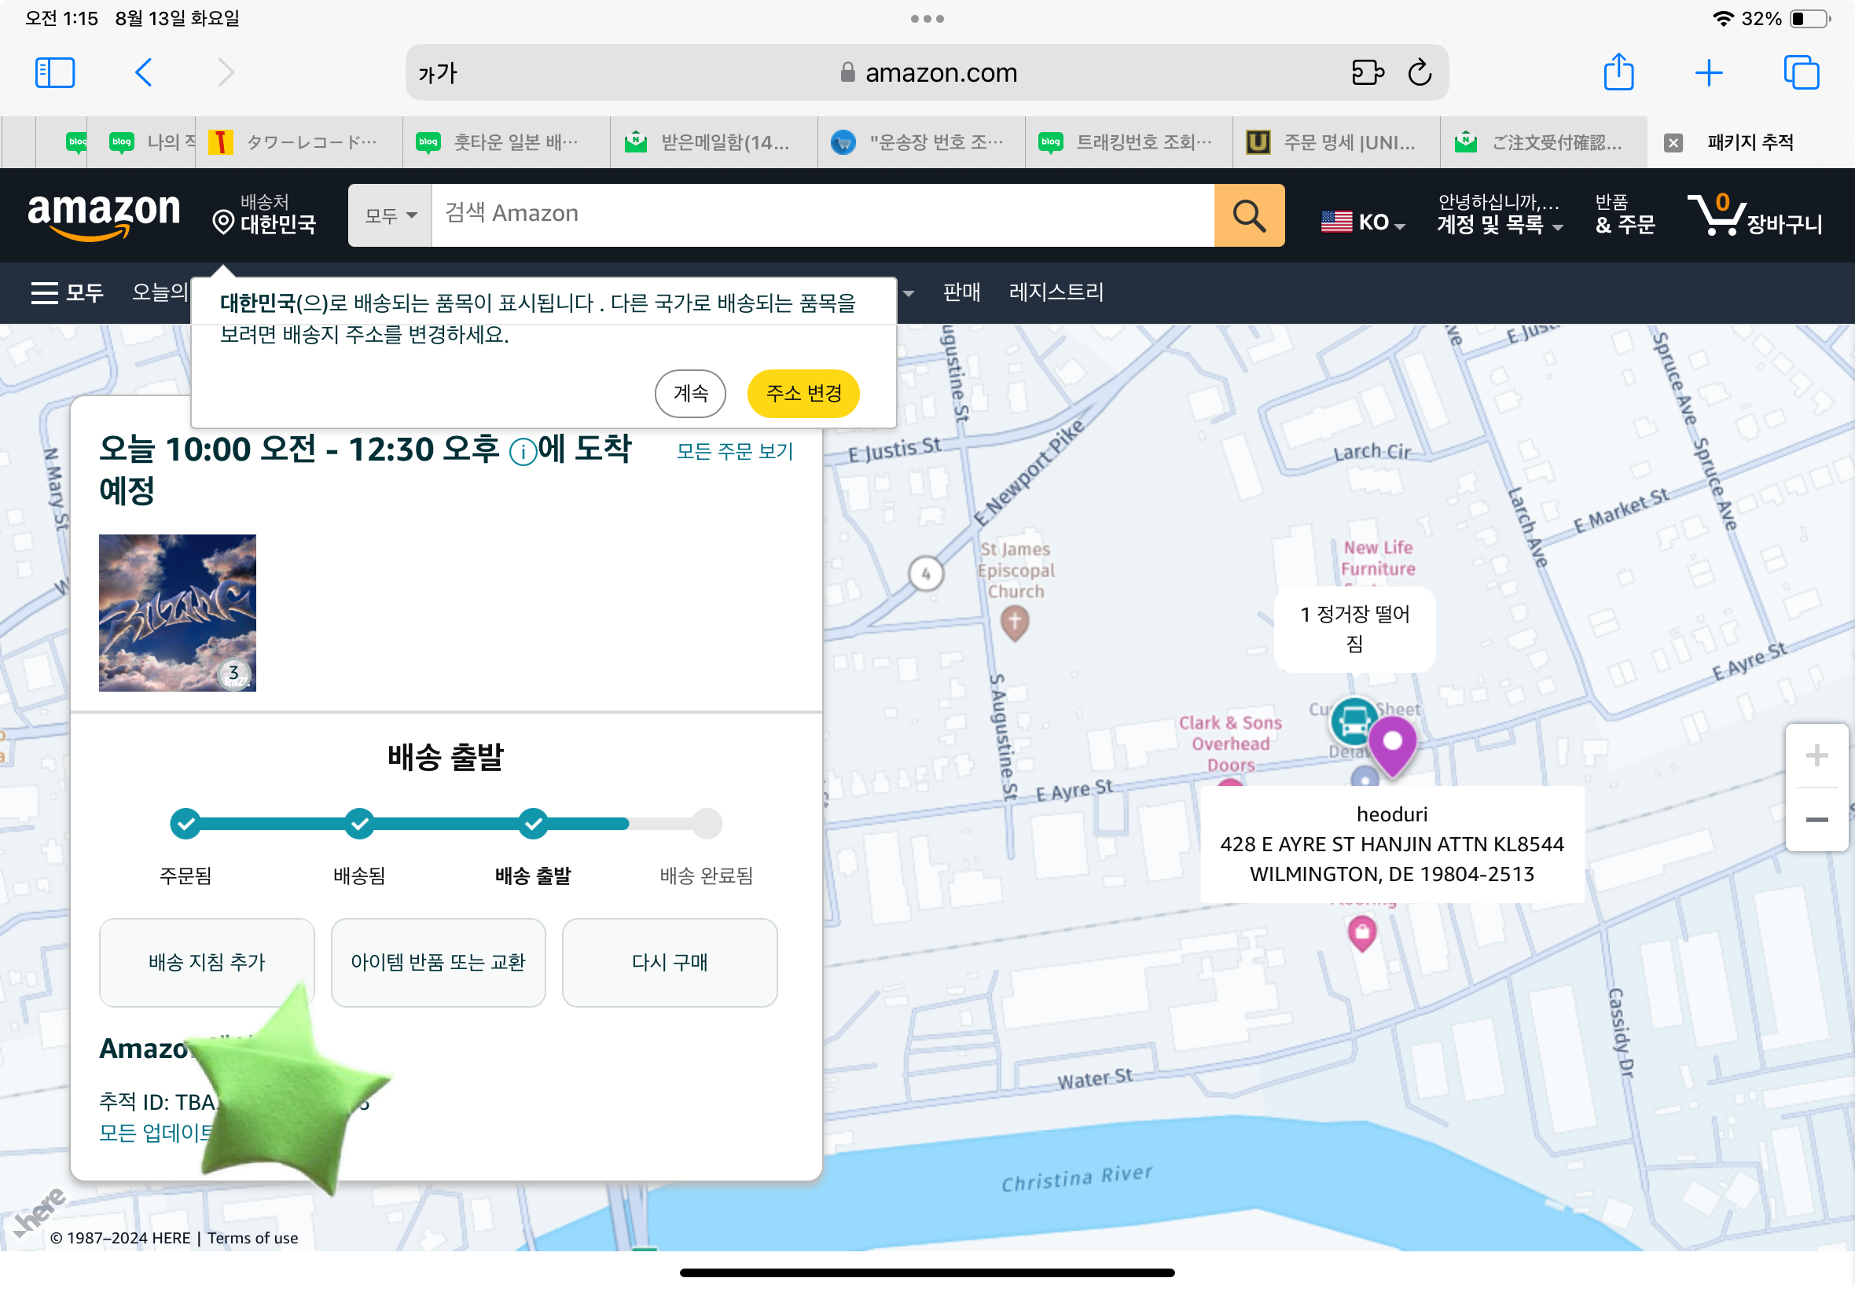Image resolution: width=1855 pixels, height=1289 pixels.
Task: Select the 모두 category dropdown
Action: pos(388,217)
